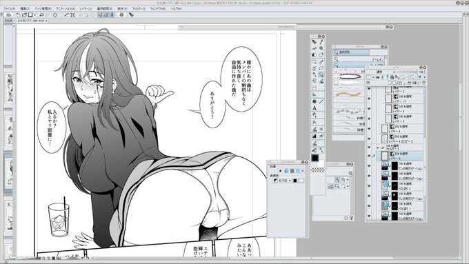Open the ファイル(F) menu

9,9
